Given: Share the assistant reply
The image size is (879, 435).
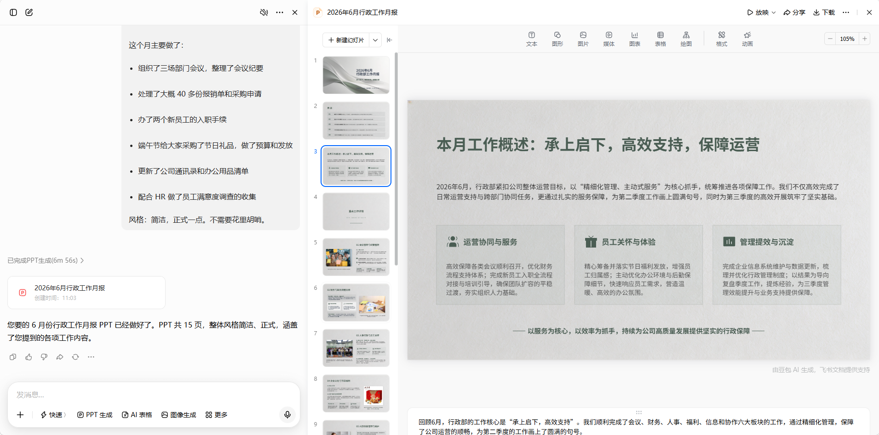Looking at the screenshot, I should tap(60, 357).
